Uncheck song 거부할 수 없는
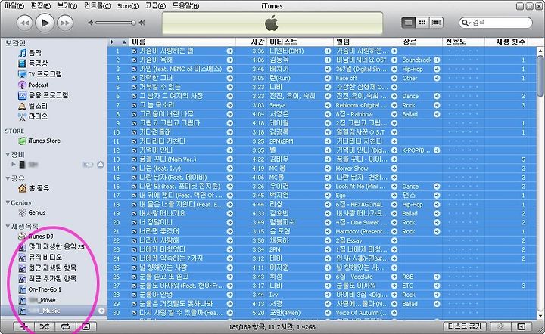 pos(134,87)
